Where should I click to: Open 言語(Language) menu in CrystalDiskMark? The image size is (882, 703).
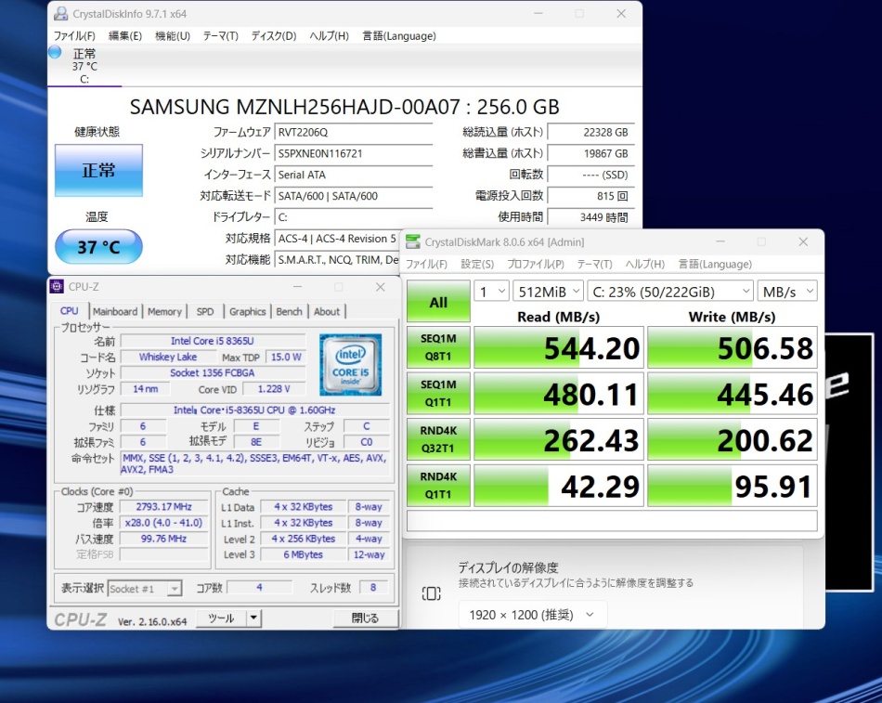(x=715, y=264)
